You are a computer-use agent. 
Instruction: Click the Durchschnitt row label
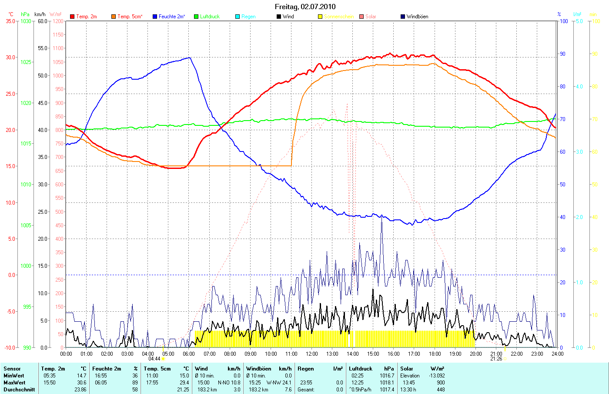[19, 390]
